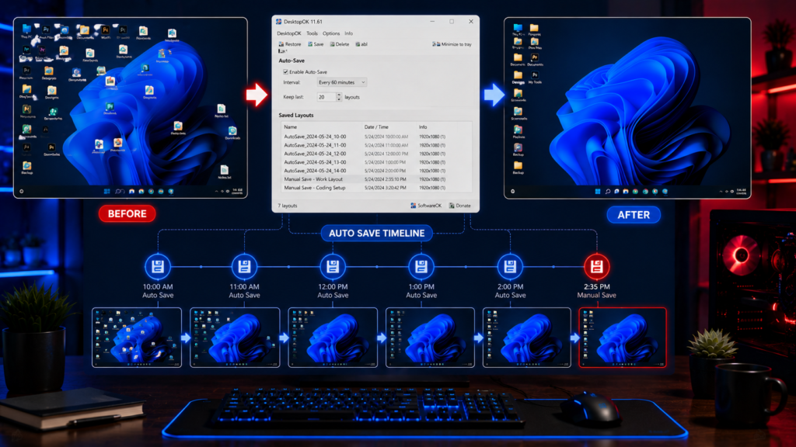Click the My Tools icon on After desktop
Image resolution: width=796 pixels, height=447 pixels.
(x=535, y=78)
